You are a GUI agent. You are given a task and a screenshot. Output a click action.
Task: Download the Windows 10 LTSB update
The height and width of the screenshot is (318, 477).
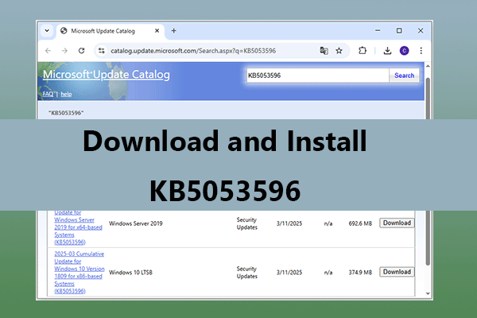[x=397, y=272]
